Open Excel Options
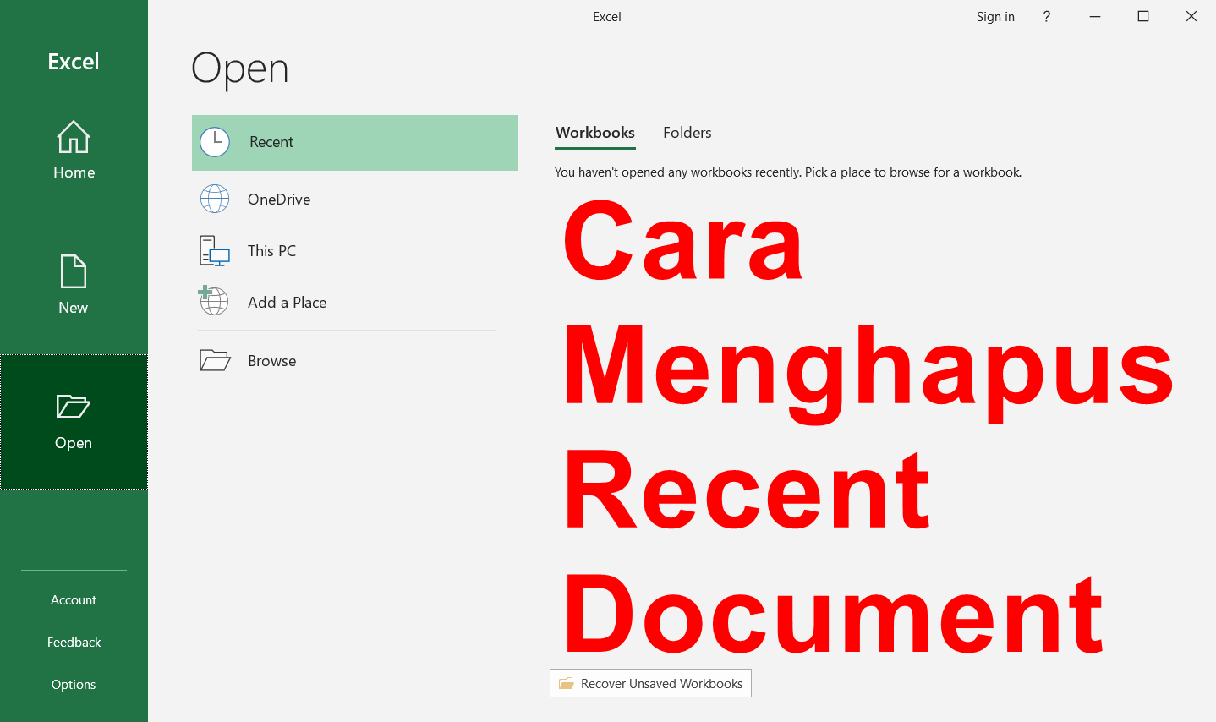Viewport: 1216px width, 722px height. (x=74, y=684)
